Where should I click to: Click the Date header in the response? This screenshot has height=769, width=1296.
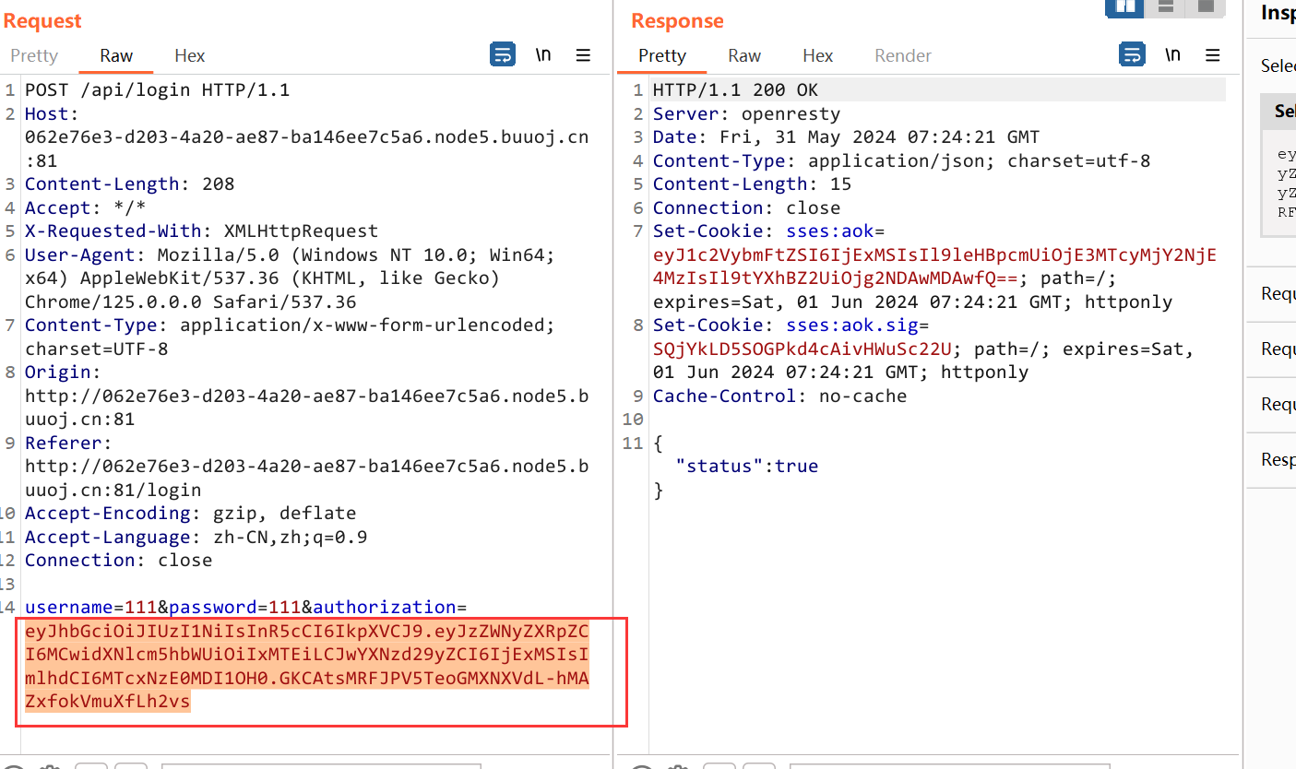(846, 137)
